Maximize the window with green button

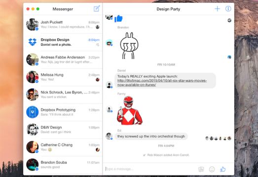pyautogui.click(x=38, y=9)
